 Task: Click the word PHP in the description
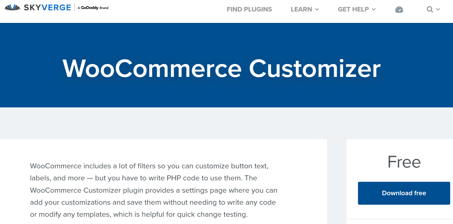174,178
